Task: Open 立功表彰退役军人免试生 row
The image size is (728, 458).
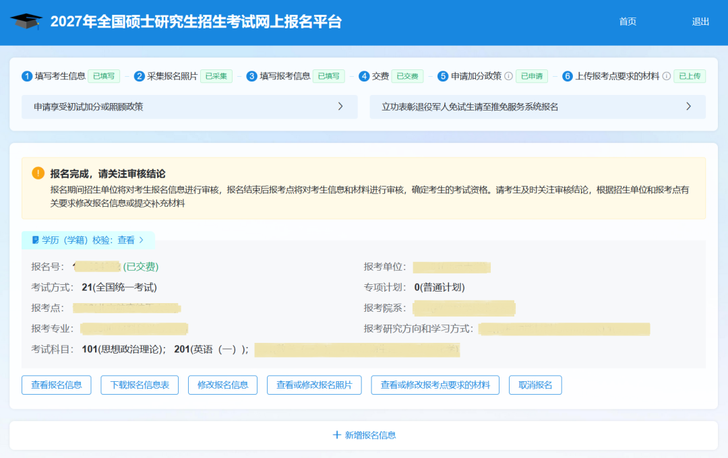Action: 538,106
